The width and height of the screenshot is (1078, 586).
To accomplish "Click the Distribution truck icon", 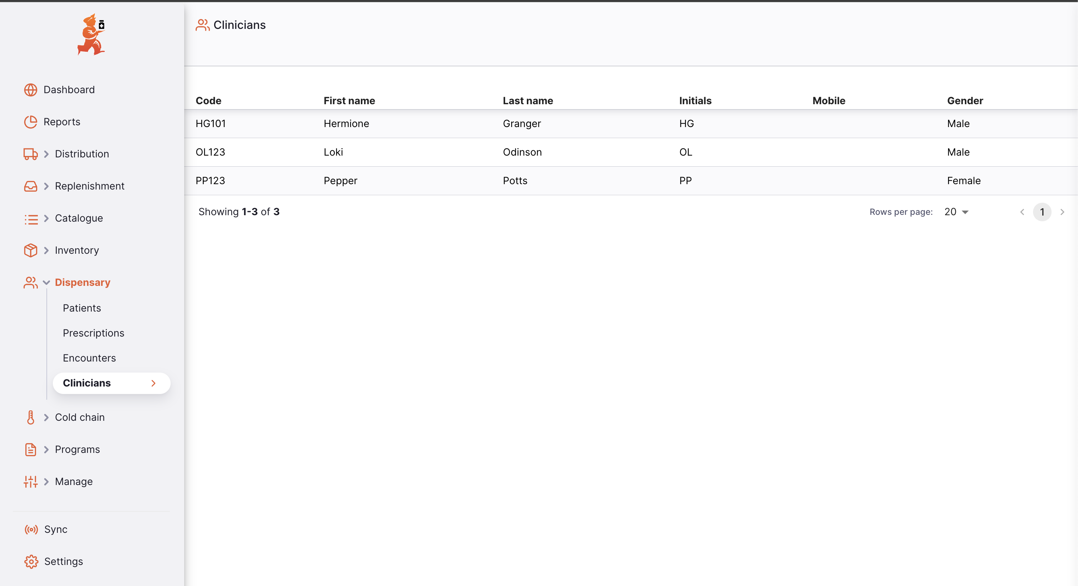I will click(x=31, y=154).
